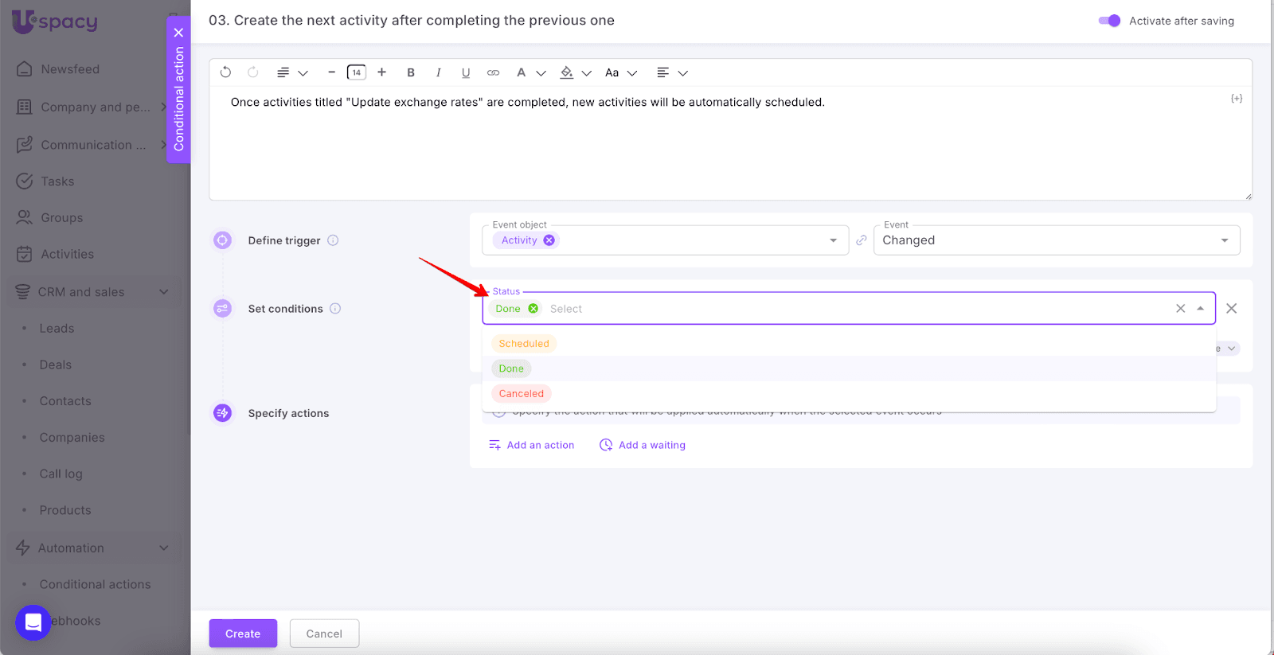The height and width of the screenshot is (655, 1274).
Task: Click Add a waiting link
Action: click(x=643, y=445)
